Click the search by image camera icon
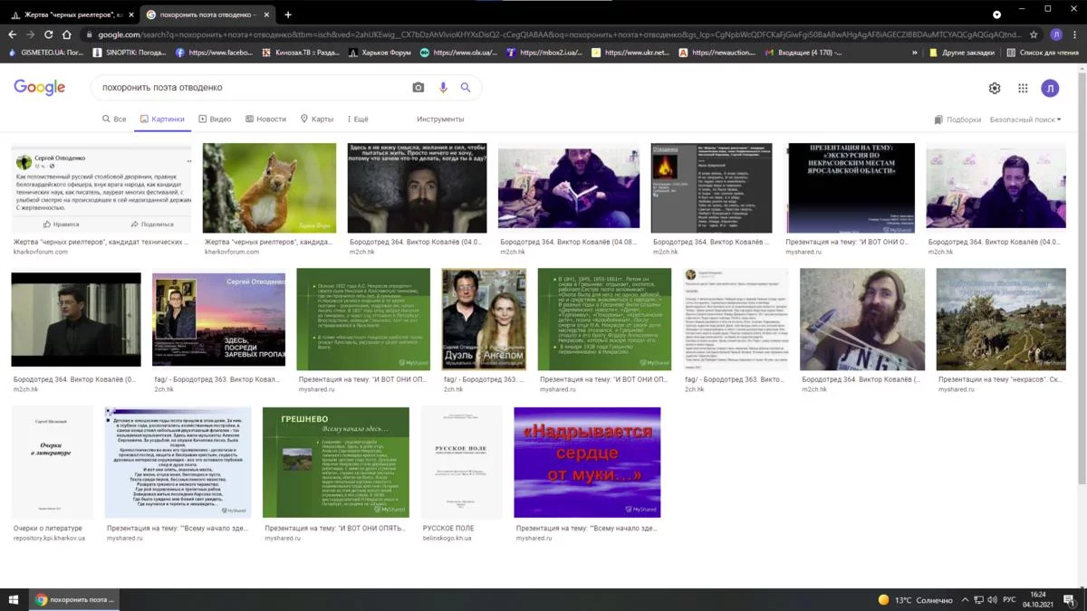The height and width of the screenshot is (611, 1087). point(418,88)
